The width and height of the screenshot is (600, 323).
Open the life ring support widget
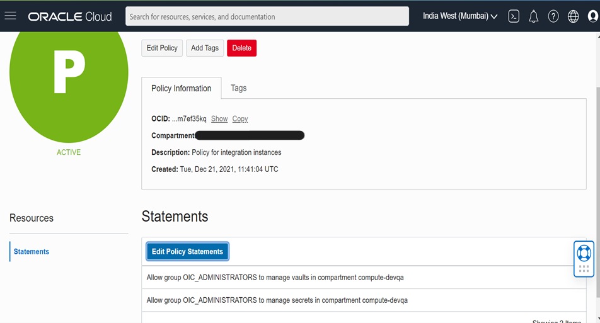coord(584,252)
